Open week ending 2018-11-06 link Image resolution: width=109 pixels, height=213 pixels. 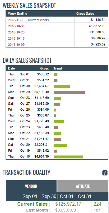point(16,20)
